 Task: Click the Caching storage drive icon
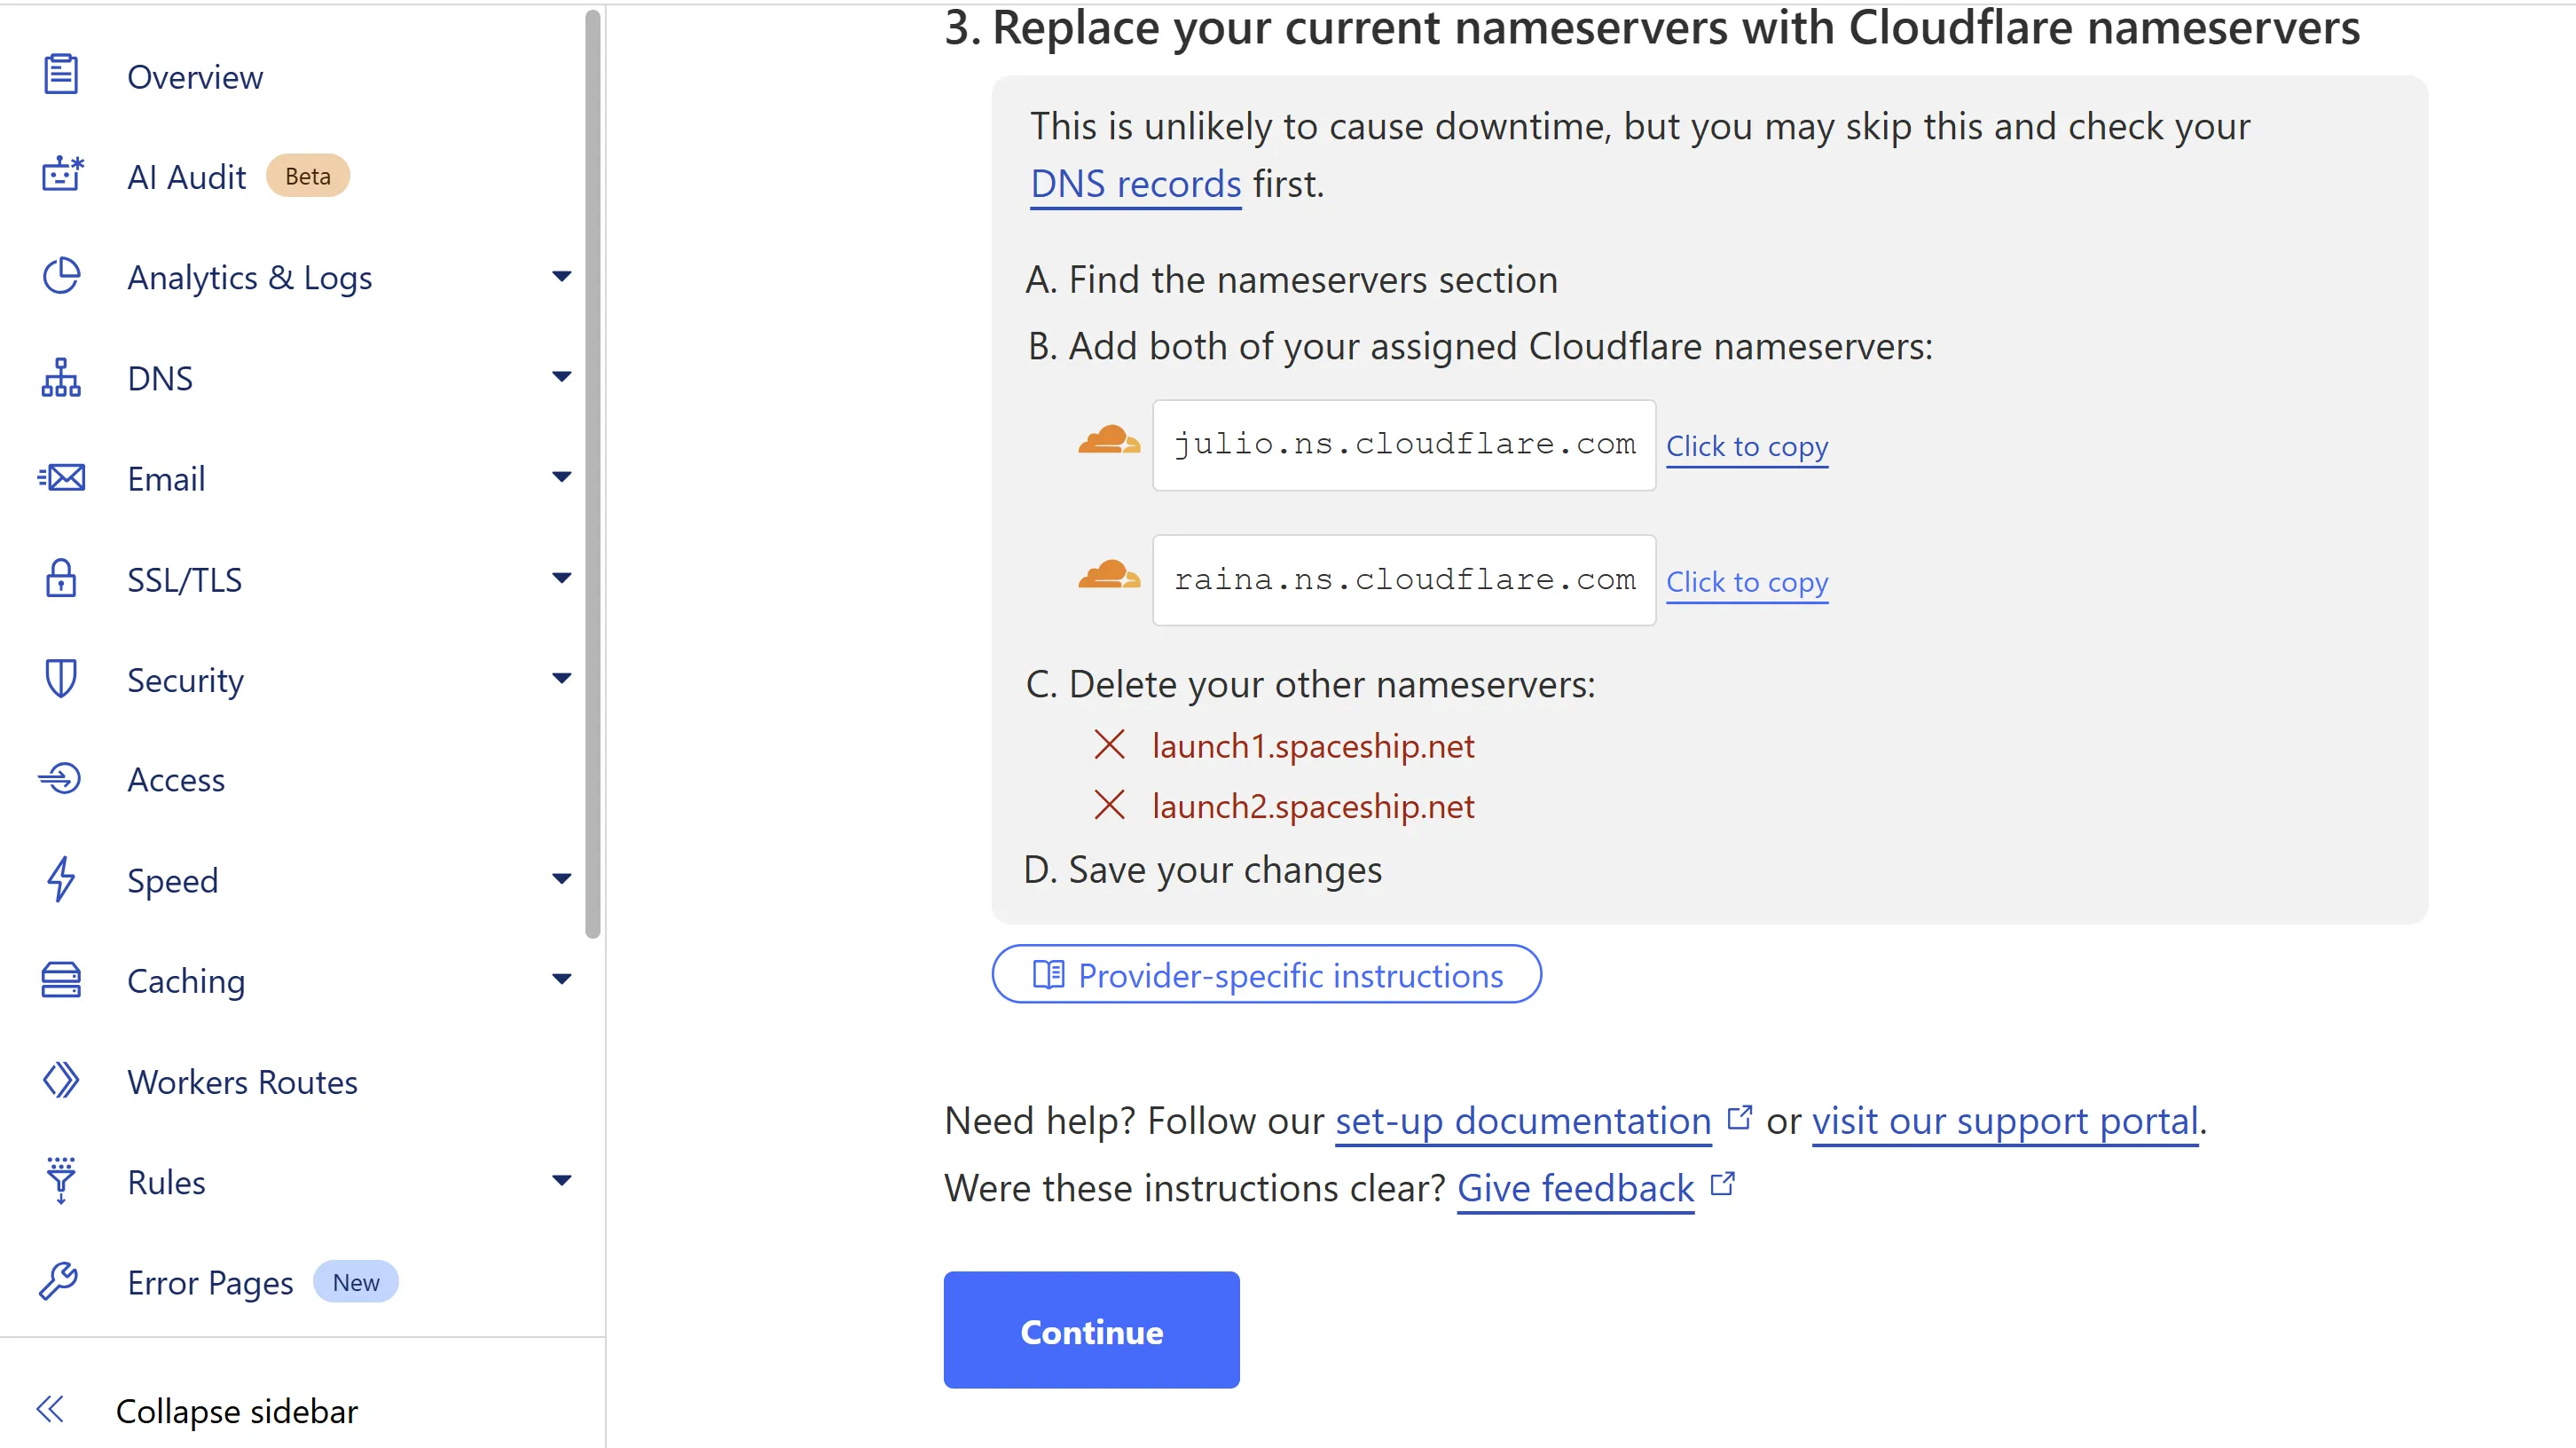click(x=61, y=980)
